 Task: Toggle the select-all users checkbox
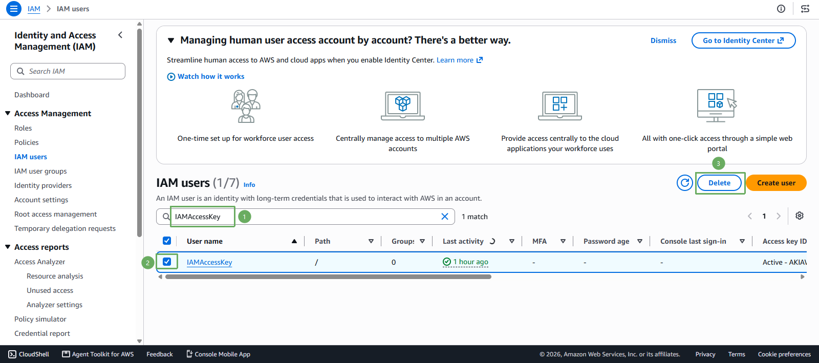167,241
